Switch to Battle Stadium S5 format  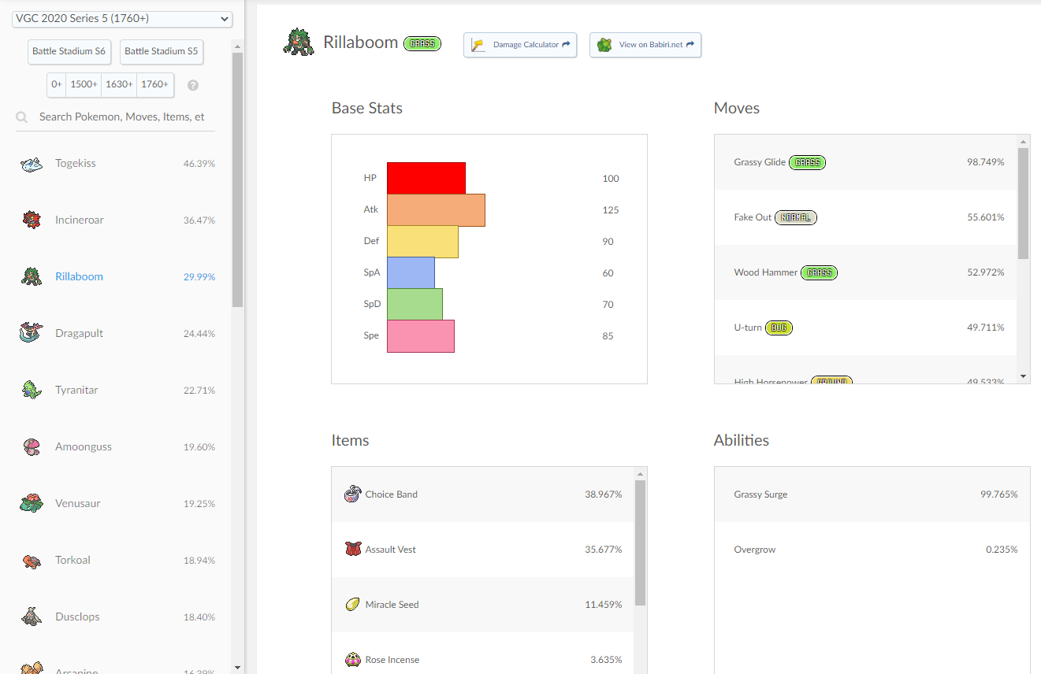point(162,51)
